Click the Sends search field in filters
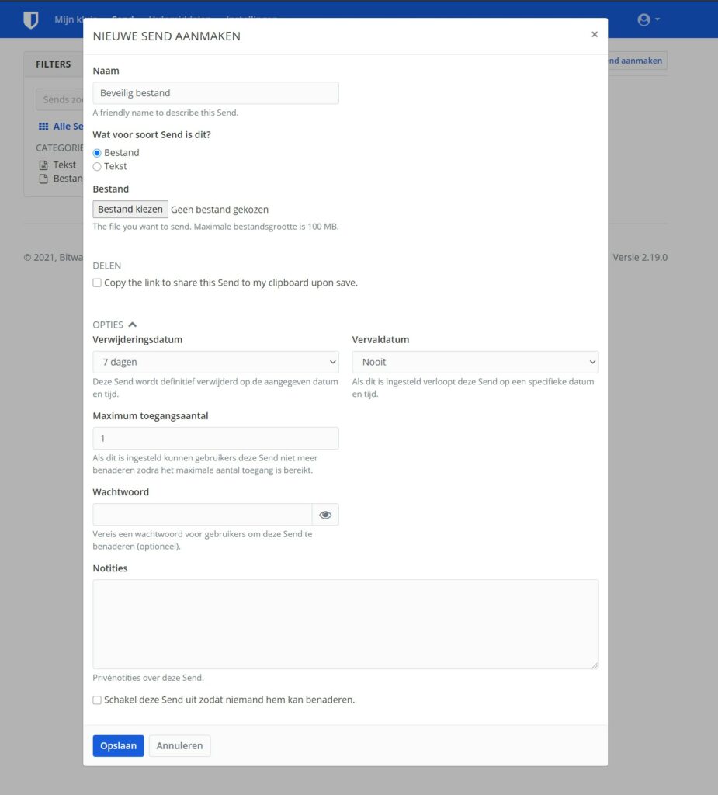This screenshot has height=795, width=718. pos(59,99)
